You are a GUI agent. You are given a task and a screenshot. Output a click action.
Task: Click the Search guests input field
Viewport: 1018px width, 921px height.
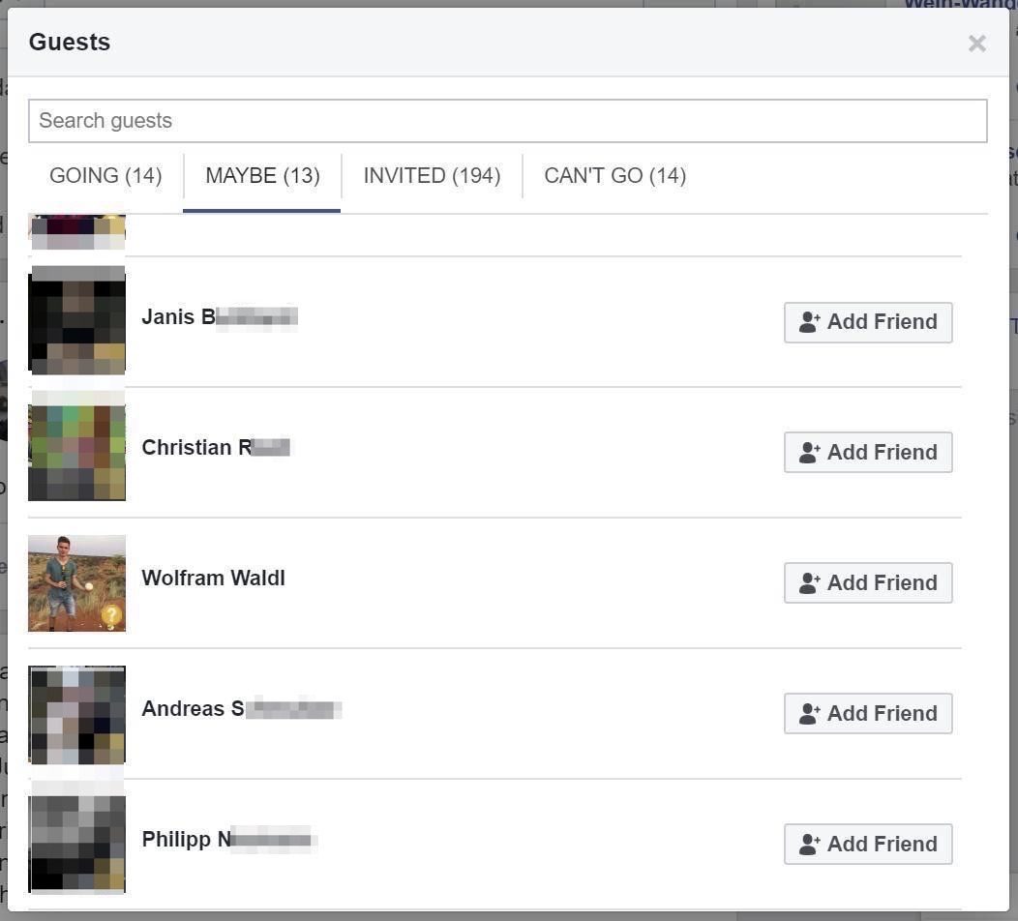[x=508, y=121]
